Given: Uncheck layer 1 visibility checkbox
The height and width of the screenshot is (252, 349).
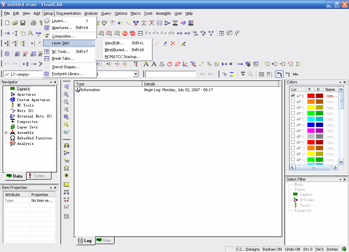Looking at the screenshot, I should tap(293, 96).
